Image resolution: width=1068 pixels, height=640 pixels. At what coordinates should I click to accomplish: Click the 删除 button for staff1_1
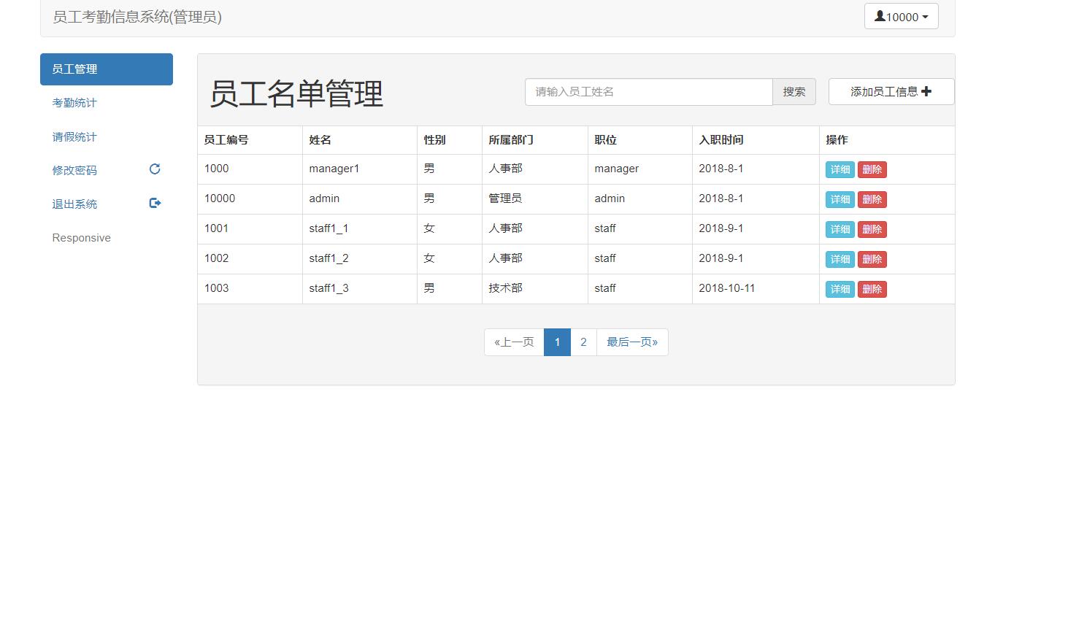click(x=872, y=229)
